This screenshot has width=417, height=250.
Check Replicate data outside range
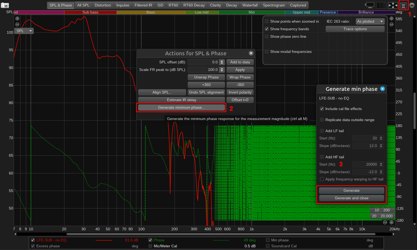click(x=322, y=120)
